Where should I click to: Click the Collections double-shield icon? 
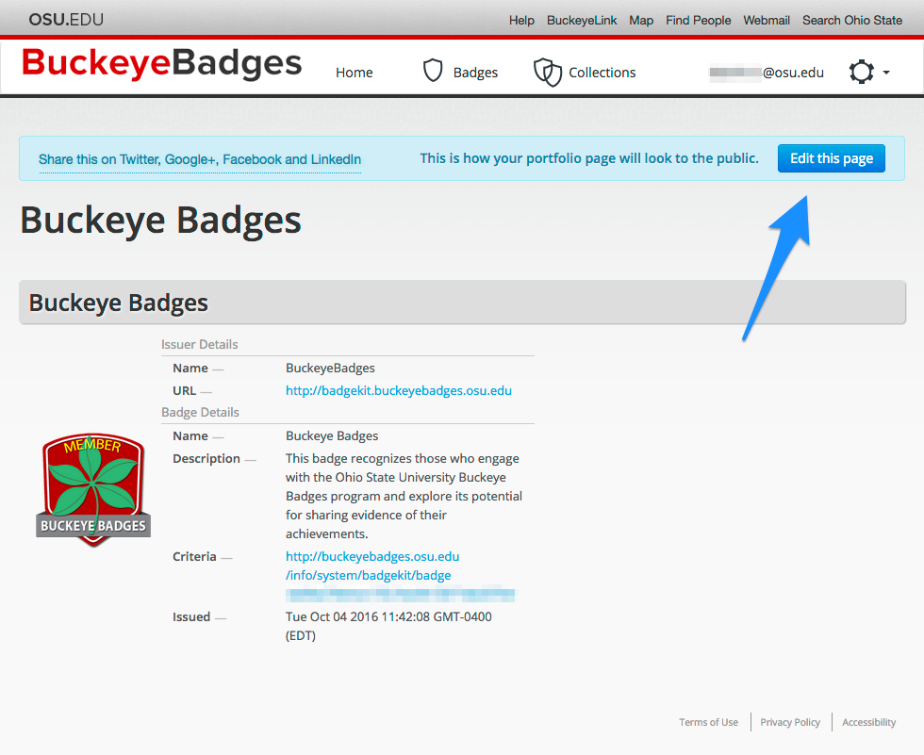click(548, 72)
